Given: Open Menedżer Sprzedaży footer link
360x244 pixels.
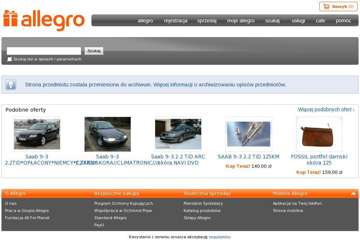Looking at the screenshot, I should [203, 203].
